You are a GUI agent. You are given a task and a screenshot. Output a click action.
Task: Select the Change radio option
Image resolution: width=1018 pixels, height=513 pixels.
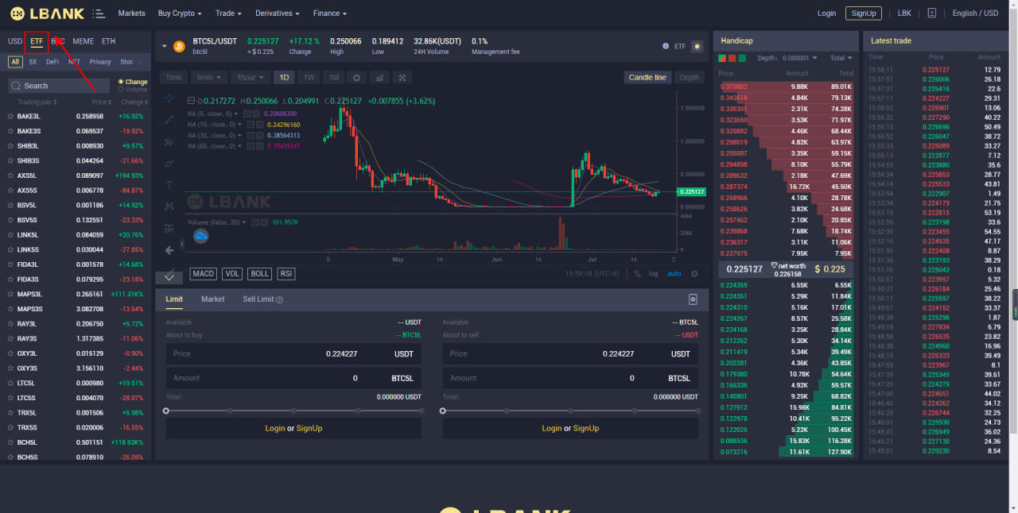(x=133, y=82)
